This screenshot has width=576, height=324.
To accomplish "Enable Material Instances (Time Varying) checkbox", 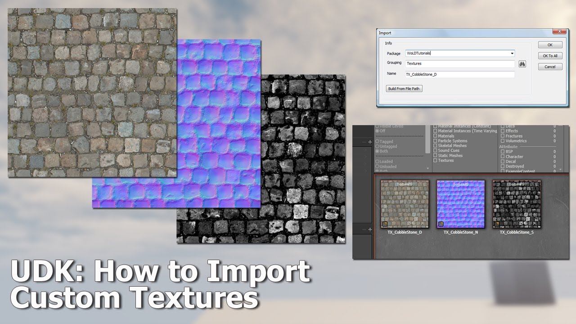I will coord(435,131).
